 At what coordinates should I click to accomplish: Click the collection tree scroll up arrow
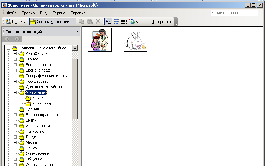(x=75, y=48)
